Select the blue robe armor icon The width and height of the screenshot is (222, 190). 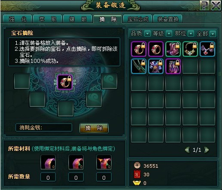tap(156, 66)
